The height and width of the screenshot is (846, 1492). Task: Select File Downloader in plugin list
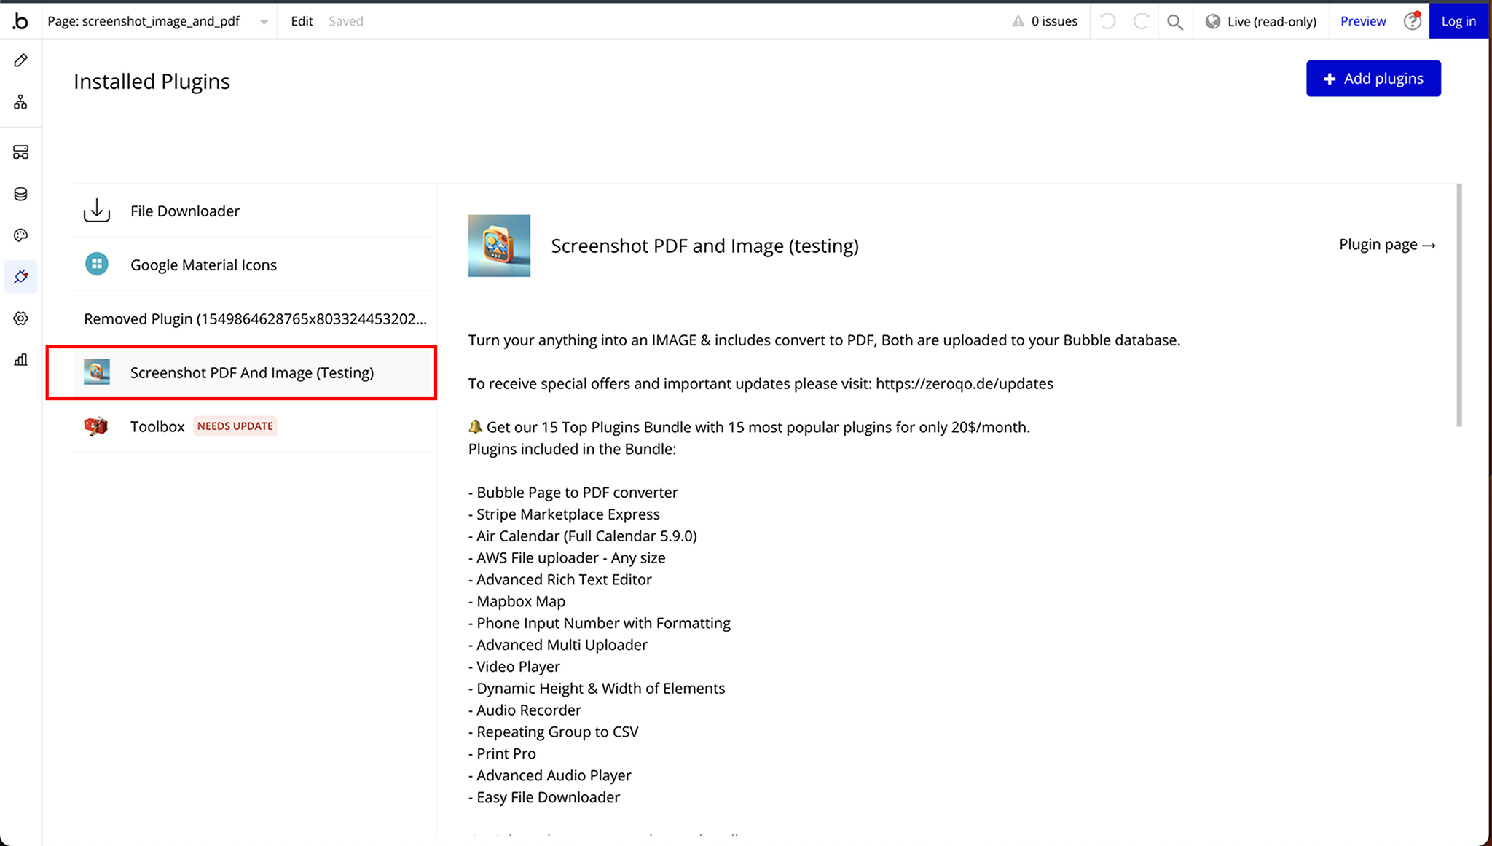(x=184, y=211)
